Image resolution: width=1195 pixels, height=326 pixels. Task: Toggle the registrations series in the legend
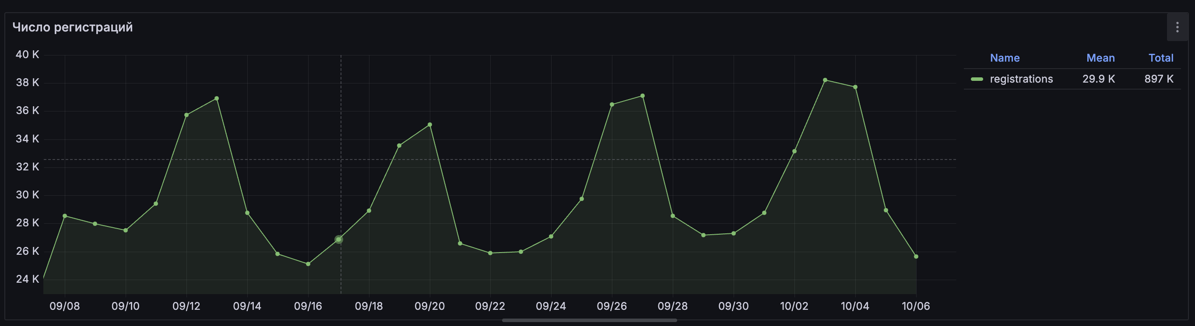click(1021, 79)
